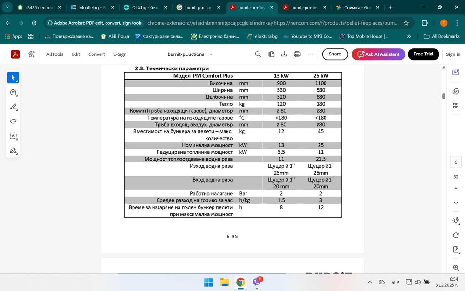
Task: Bookmark this page with the star icon
Action: pyautogui.click(x=406, y=23)
